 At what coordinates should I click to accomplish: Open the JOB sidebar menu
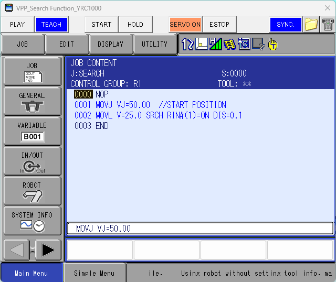pos(32,71)
